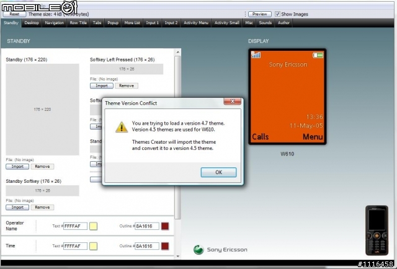
Task: Open the Author tab
Action: click(x=283, y=23)
